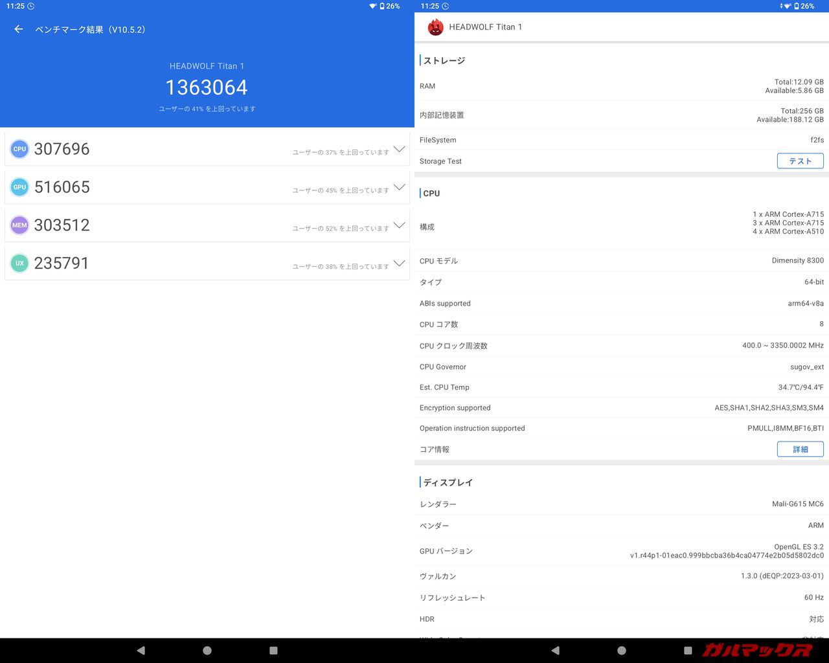Start Storage Test with テスト button
This screenshot has width=829, height=663.
click(800, 161)
